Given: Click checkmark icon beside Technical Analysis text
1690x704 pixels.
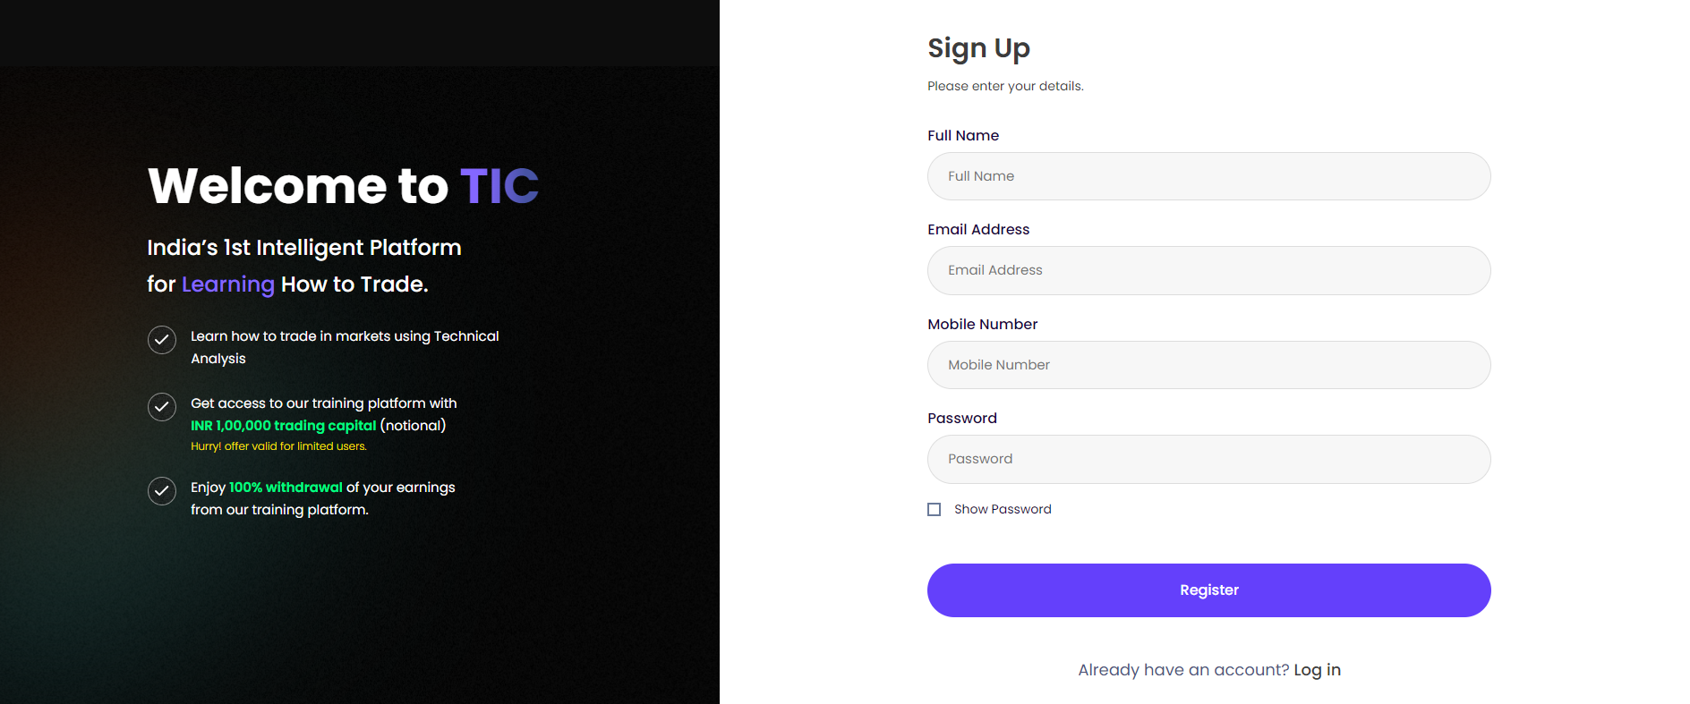Looking at the screenshot, I should coord(162,340).
